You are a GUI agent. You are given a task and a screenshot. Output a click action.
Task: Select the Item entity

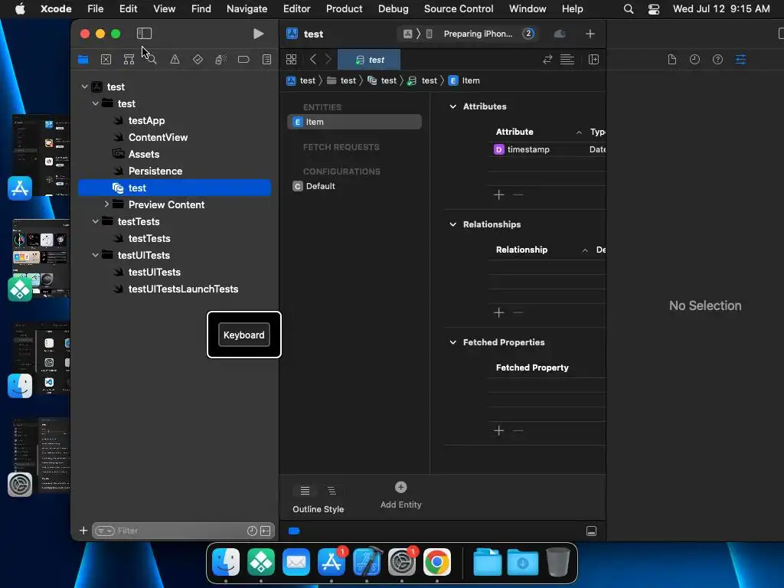click(354, 122)
